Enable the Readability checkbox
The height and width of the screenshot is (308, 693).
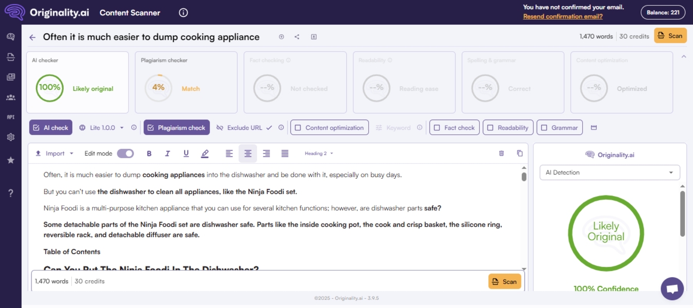pyautogui.click(x=508, y=127)
